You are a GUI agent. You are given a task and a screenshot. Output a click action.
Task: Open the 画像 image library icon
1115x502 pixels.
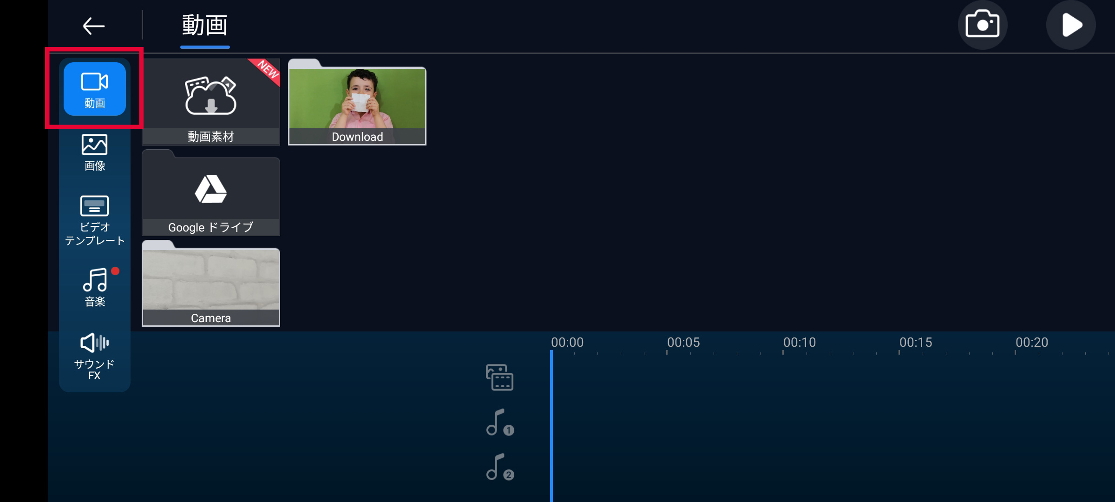coord(95,152)
